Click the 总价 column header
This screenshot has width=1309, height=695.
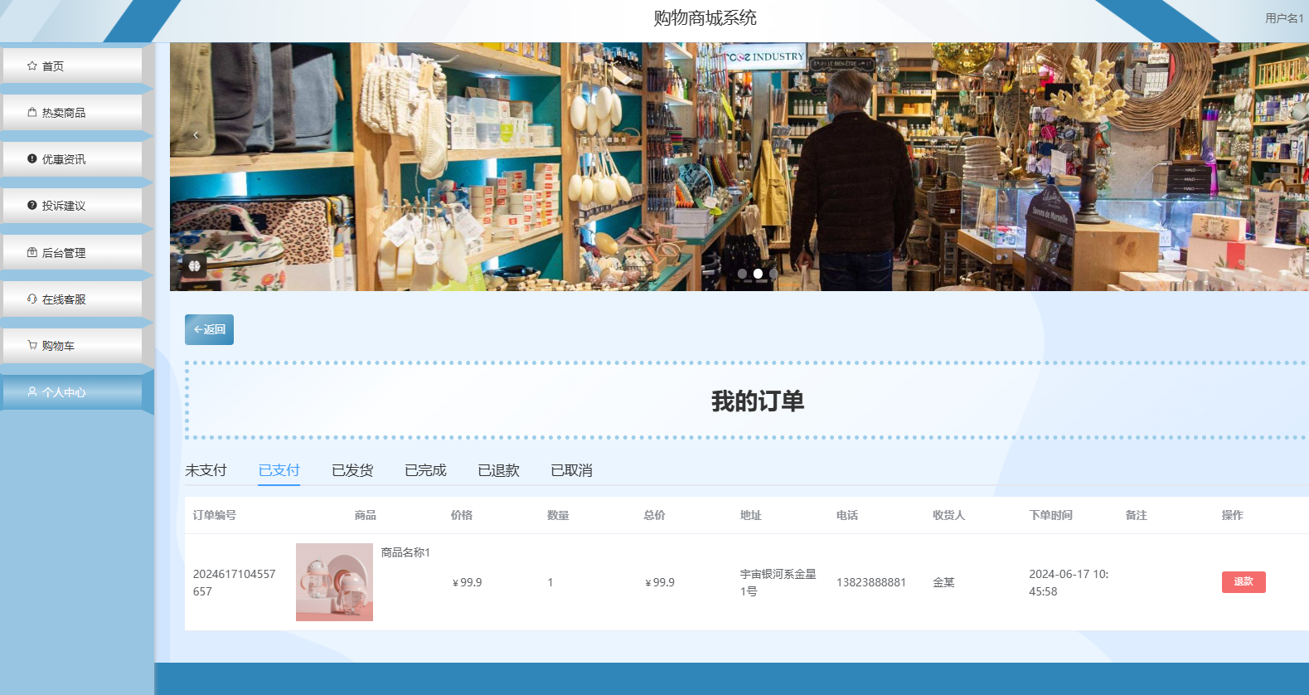tap(655, 515)
